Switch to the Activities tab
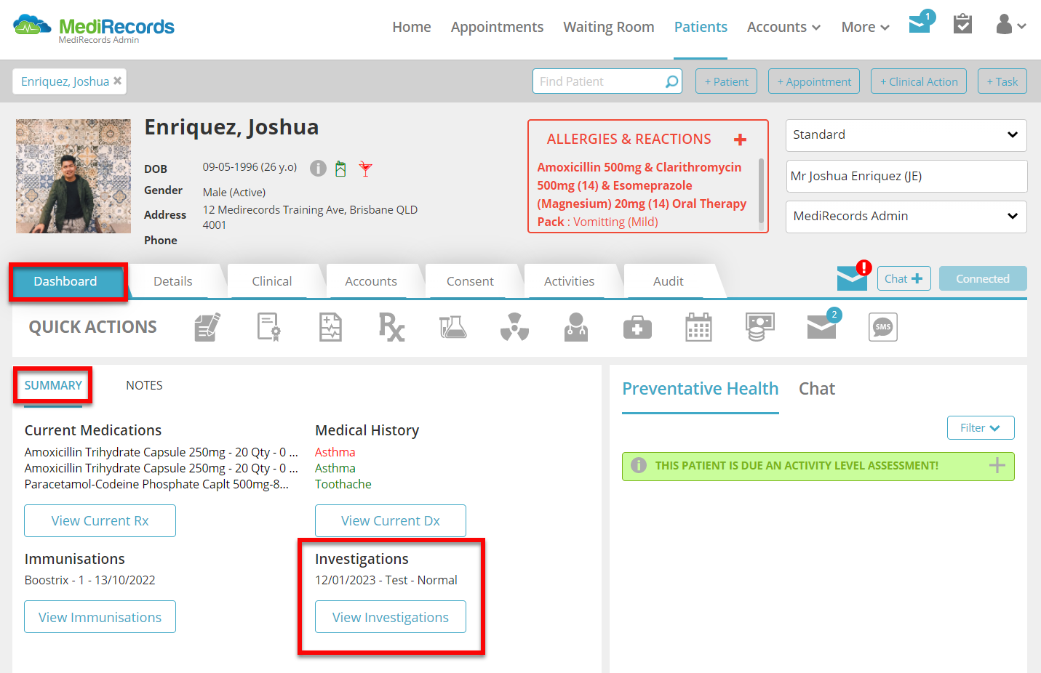1041x673 pixels. click(x=569, y=281)
